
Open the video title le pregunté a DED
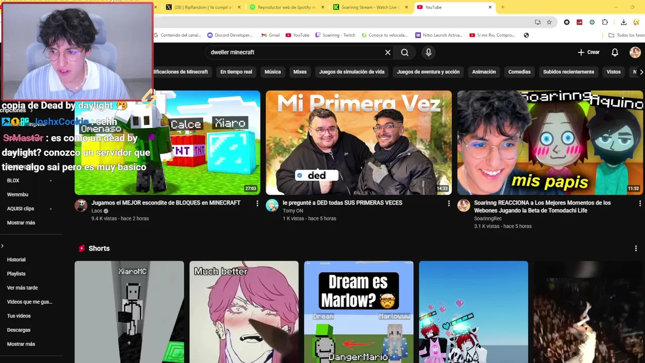(342, 203)
